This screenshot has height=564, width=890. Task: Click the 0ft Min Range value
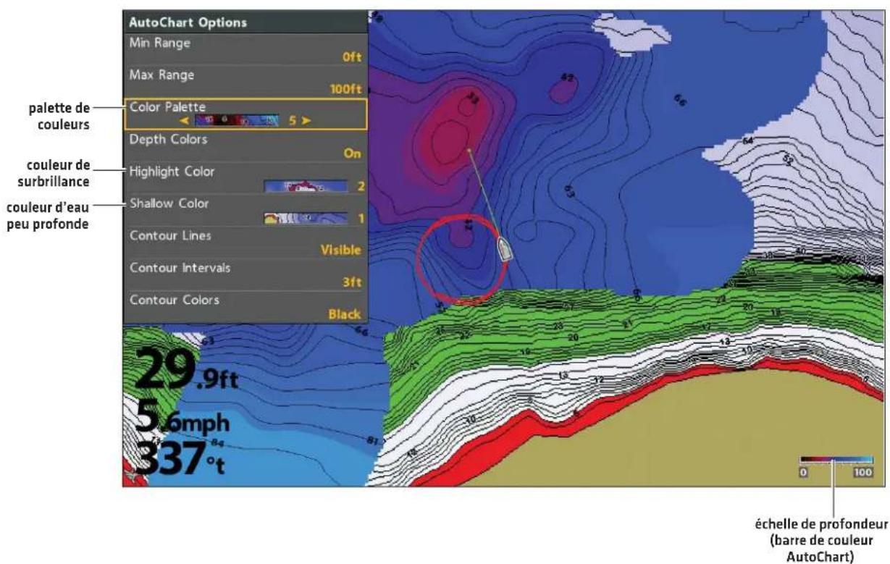click(x=350, y=59)
